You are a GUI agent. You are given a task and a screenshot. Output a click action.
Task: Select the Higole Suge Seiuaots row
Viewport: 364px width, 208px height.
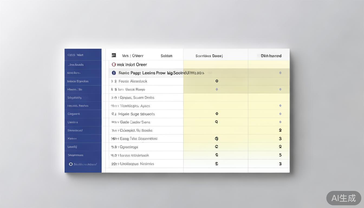(x=136, y=114)
